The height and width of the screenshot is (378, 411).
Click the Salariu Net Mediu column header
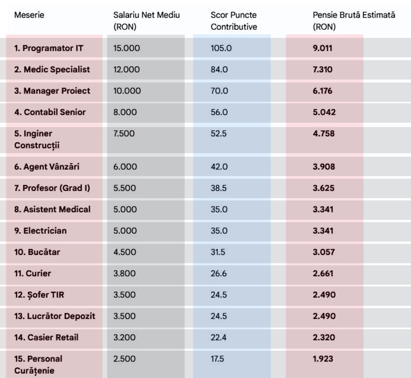coord(146,21)
